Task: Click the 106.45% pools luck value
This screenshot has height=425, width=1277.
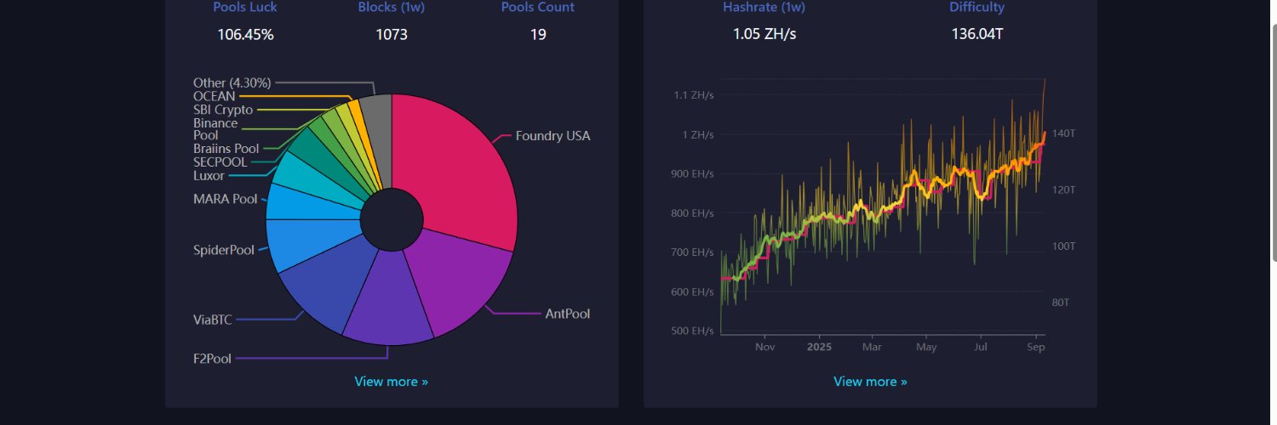Action: tap(245, 35)
